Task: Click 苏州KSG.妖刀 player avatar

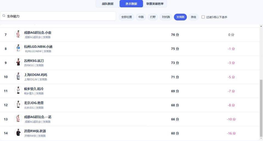Action: tap(18, 63)
